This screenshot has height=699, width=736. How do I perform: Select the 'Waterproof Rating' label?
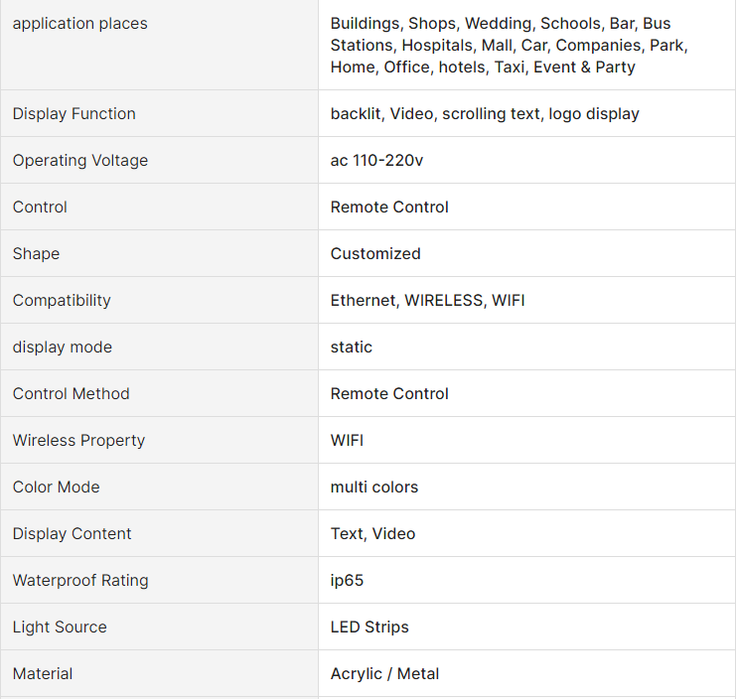pyautogui.click(x=80, y=581)
